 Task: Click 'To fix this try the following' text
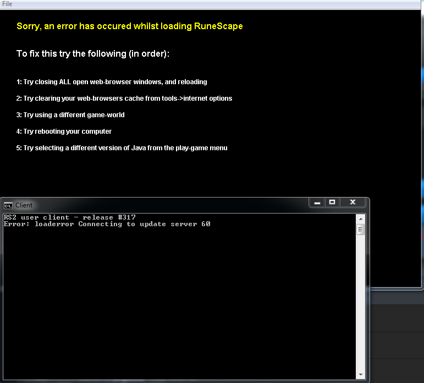point(93,53)
